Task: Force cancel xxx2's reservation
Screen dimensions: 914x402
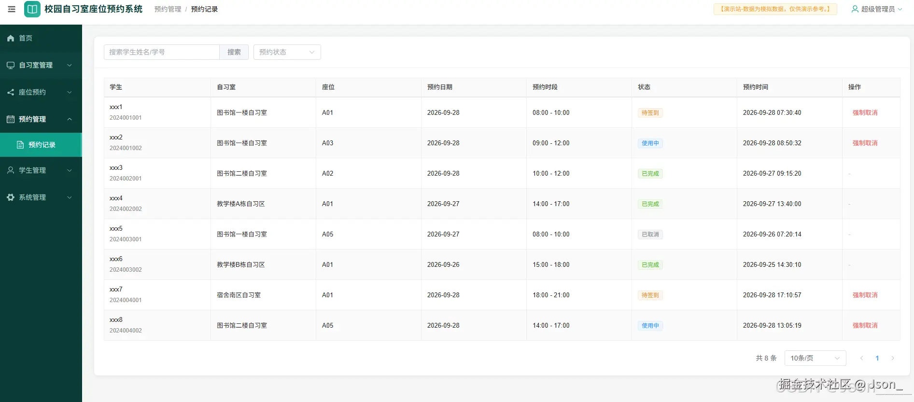Action: tap(865, 143)
